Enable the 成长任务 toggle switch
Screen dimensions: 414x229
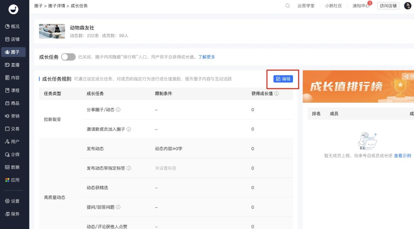(68, 57)
